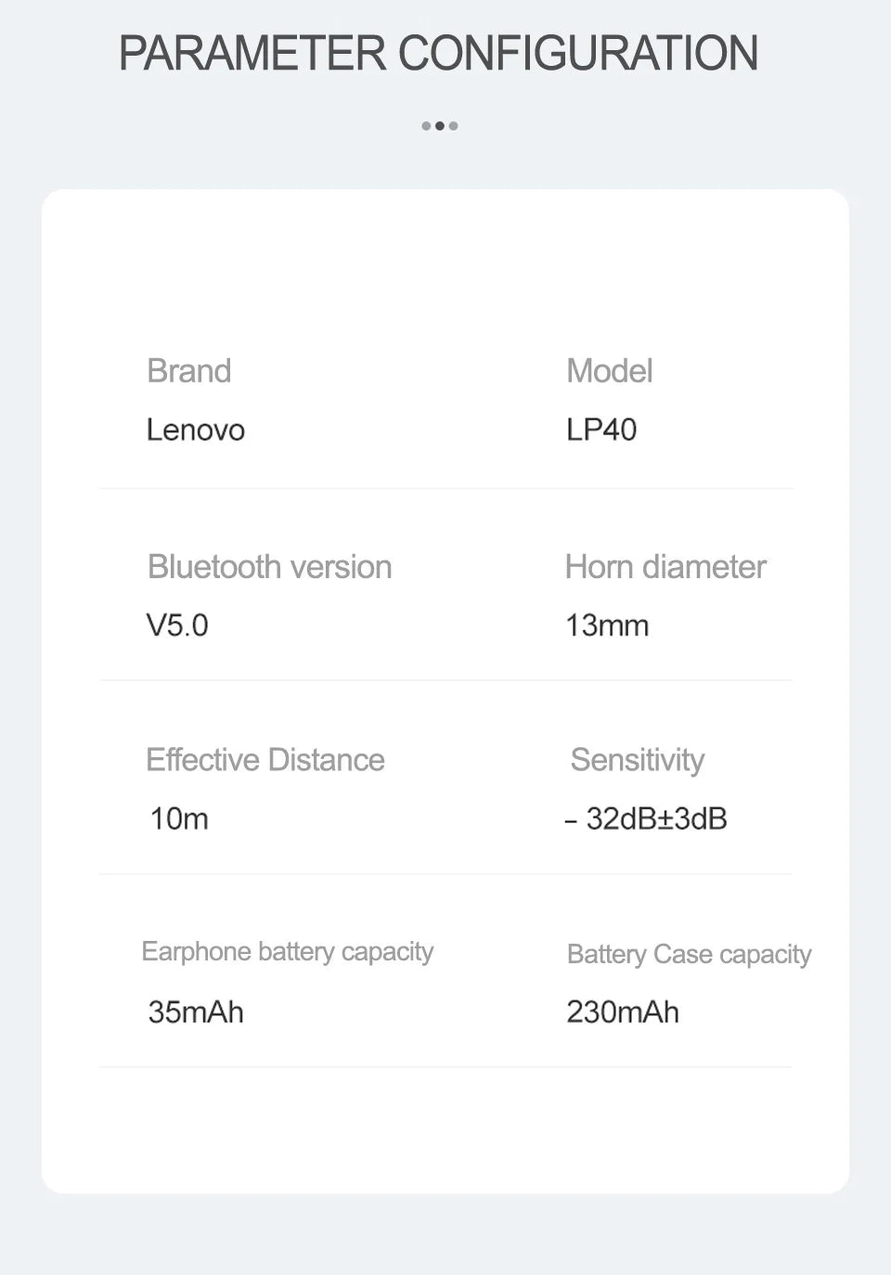Click the Effective Distance label

[265, 760]
